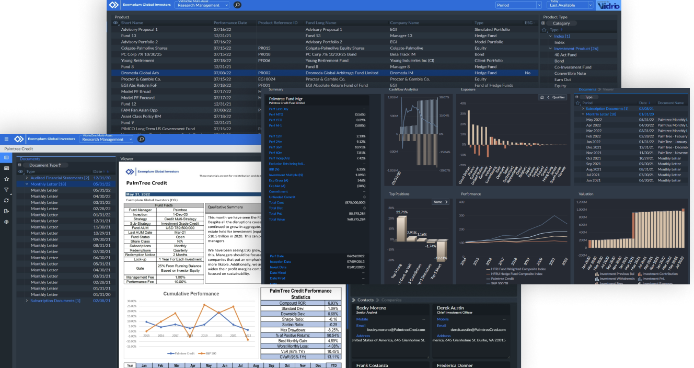This screenshot has width=694, height=368.
Task: Select Companies tab
Action: tap(391, 300)
